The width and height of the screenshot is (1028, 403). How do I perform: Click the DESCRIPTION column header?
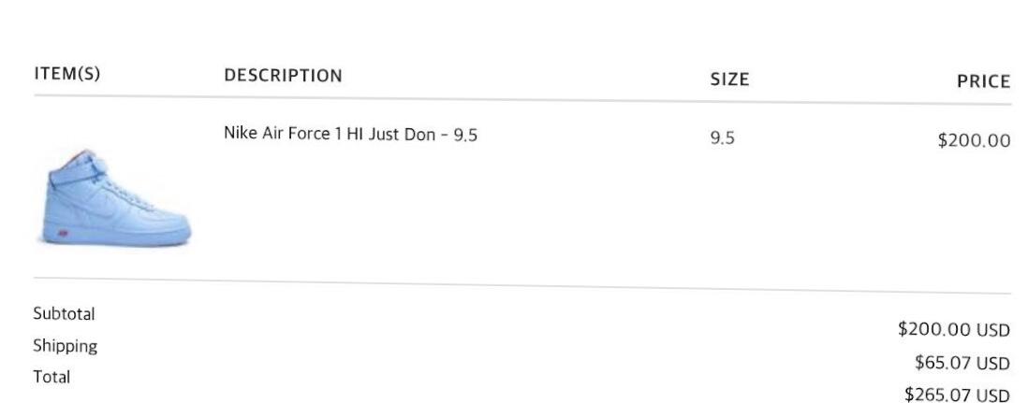click(x=284, y=76)
